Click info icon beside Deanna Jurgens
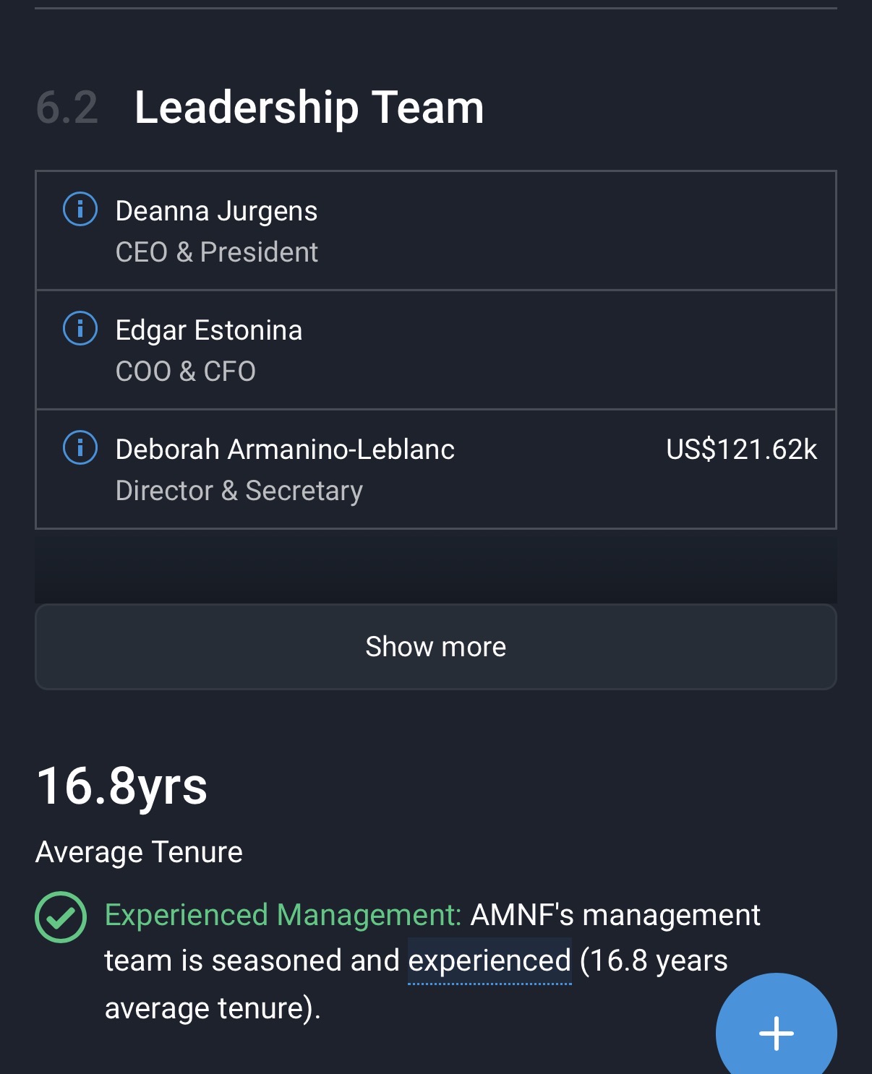The width and height of the screenshot is (872, 1074). (80, 210)
